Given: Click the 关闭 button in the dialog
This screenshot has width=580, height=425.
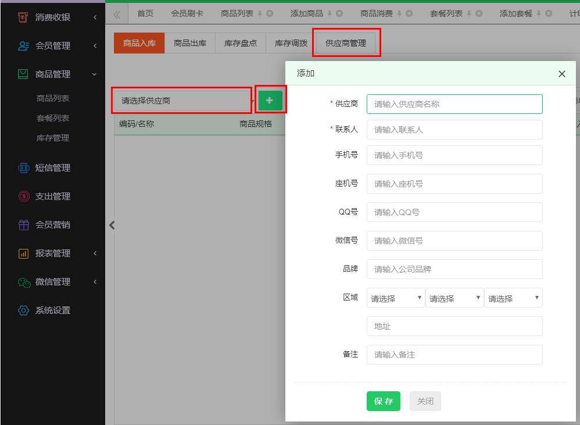Looking at the screenshot, I should point(425,401).
